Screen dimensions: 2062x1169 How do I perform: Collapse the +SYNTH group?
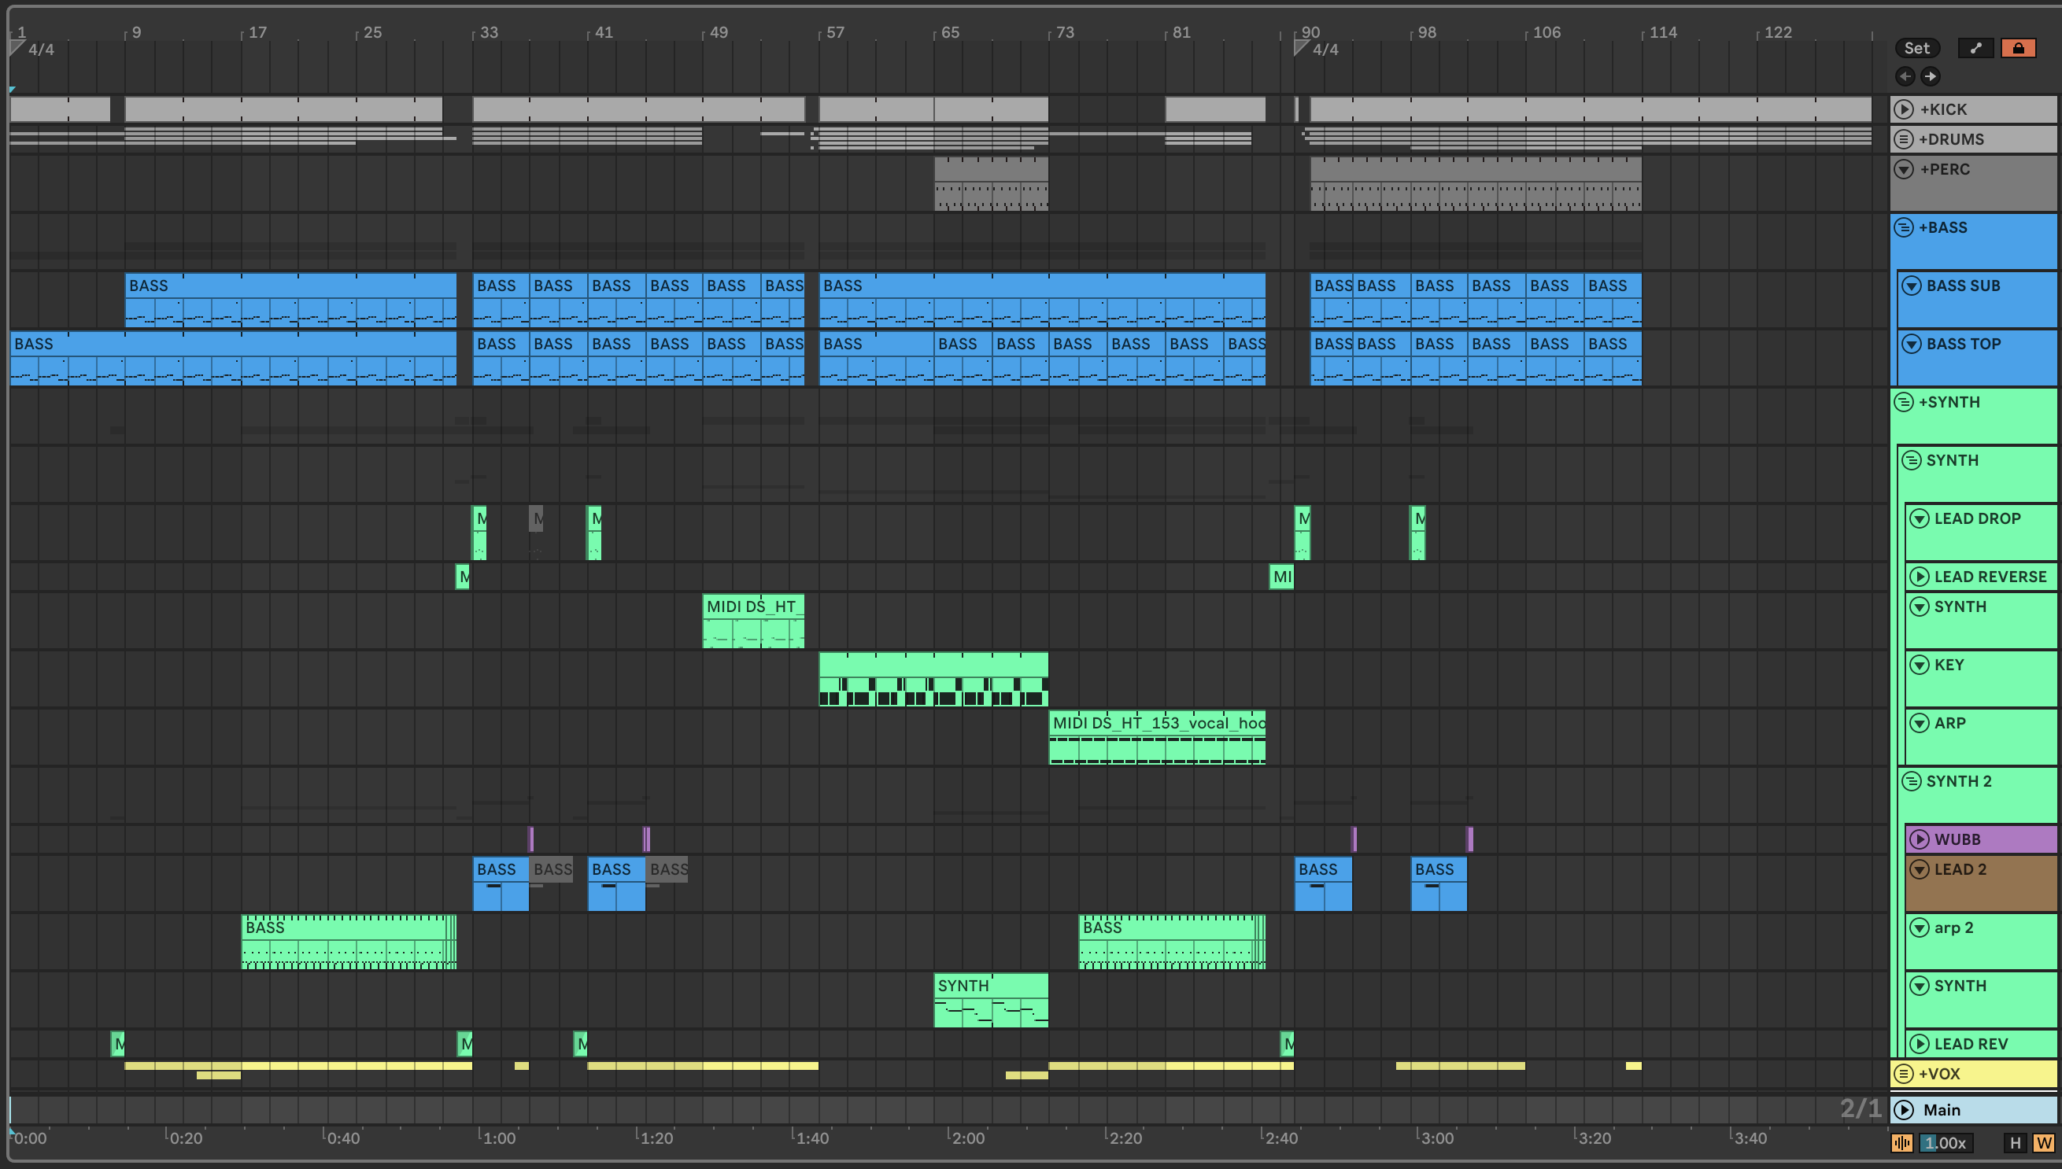click(1903, 402)
